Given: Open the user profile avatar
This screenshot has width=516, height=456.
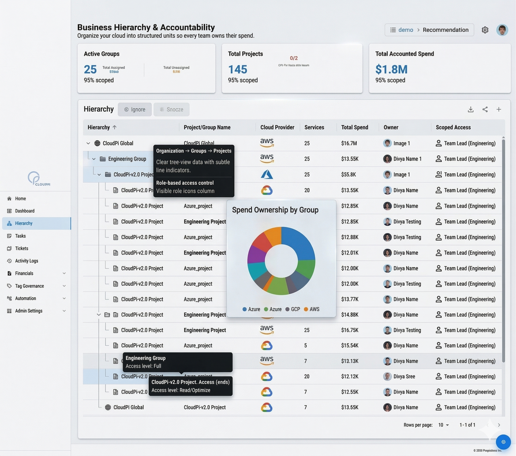Looking at the screenshot, I should tap(502, 30).
